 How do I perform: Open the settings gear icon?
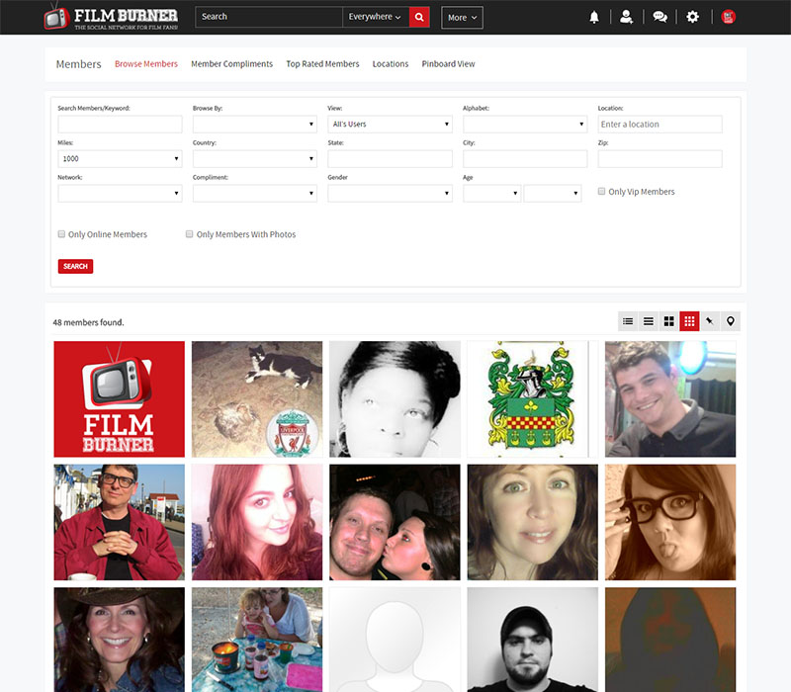[692, 17]
